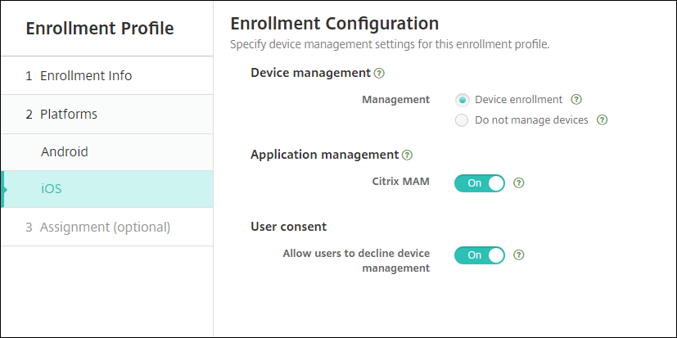Viewport: 677px width, 338px height.
Task: Click the Management field label
Action: coord(395,99)
